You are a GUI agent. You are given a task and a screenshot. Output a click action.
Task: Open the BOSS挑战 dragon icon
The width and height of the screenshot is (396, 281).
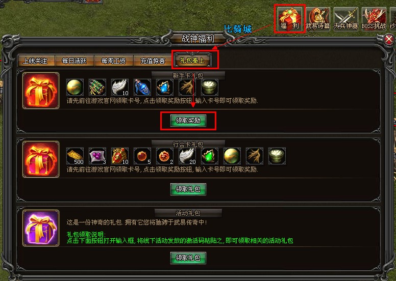coord(374,19)
